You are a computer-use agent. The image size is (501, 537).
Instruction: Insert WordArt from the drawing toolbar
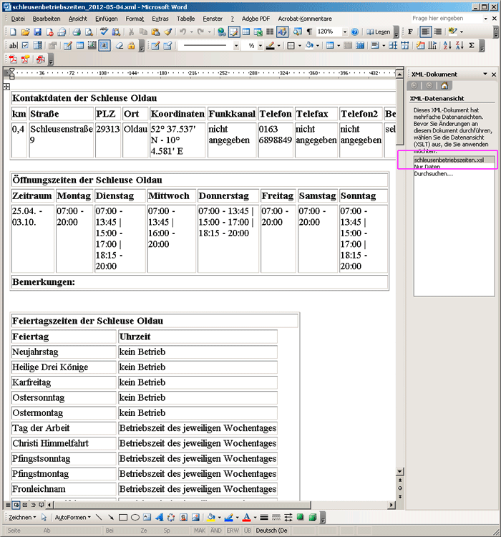[159, 518]
